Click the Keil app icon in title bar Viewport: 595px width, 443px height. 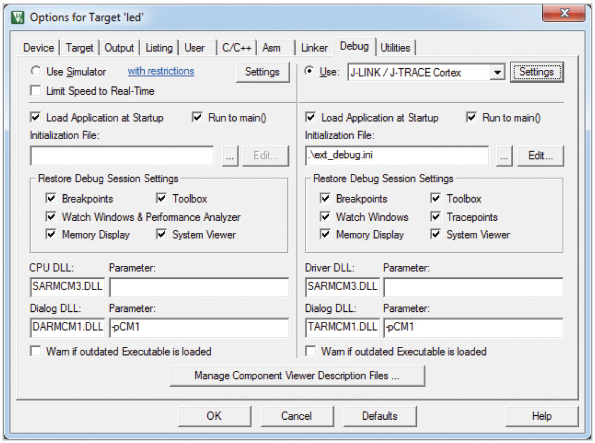[18, 16]
